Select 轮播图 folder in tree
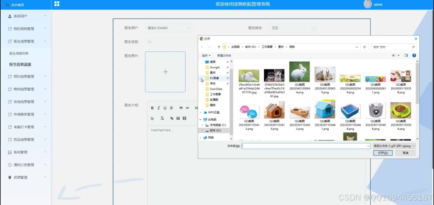 click(x=214, y=100)
